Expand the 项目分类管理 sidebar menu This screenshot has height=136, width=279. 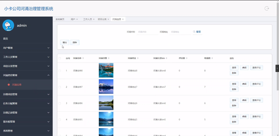[x=26, y=66]
